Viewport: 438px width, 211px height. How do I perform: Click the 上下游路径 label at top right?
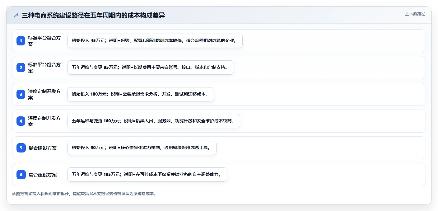tap(415, 14)
